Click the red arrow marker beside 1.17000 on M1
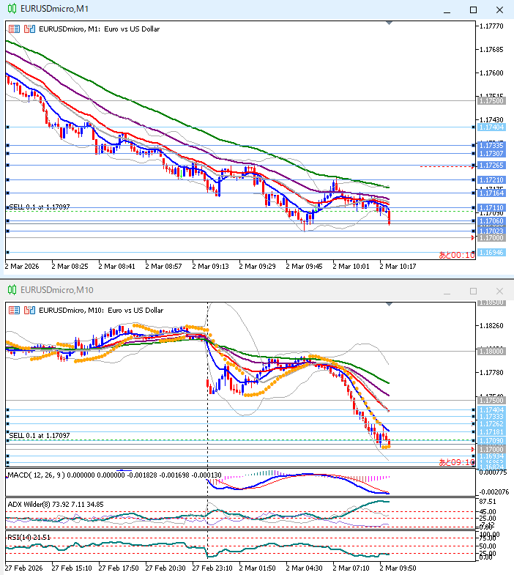This screenshot has width=514, height=575. [x=472, y=238]
